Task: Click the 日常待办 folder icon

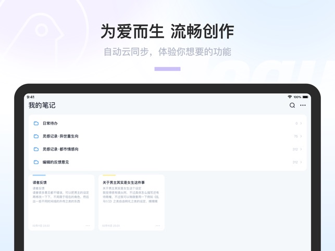Action: click(x=36, y=123)
